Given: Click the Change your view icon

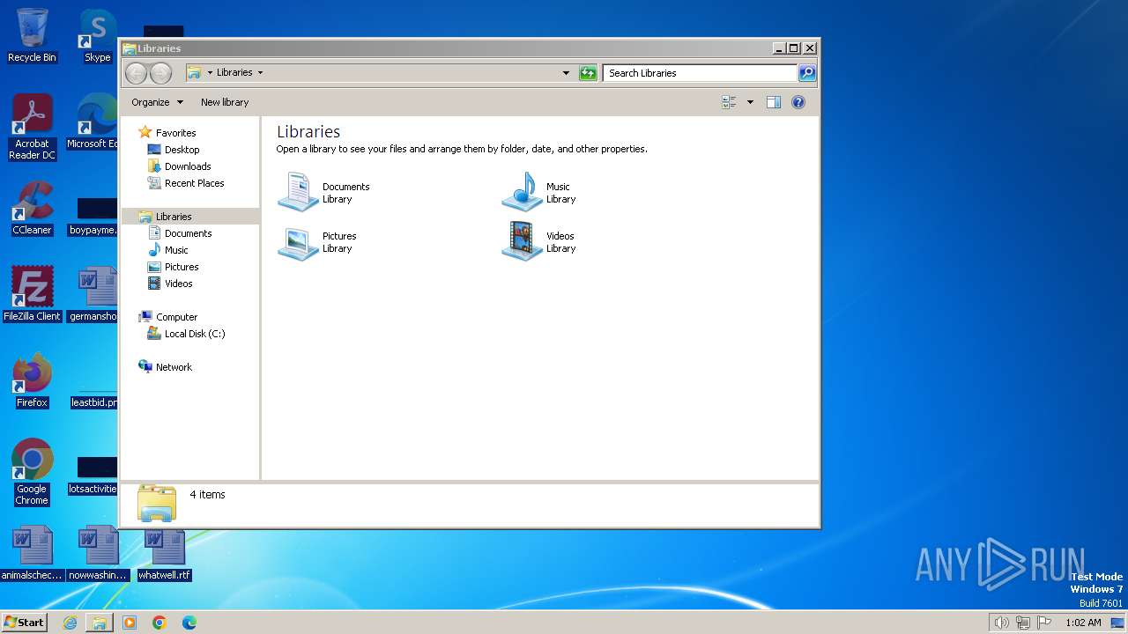Looking at the screenshot, I should [x=729, y=102].
